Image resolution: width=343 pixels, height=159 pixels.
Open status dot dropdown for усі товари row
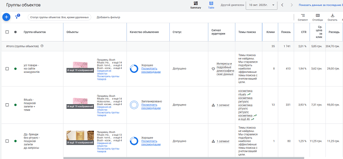(15, 69)
